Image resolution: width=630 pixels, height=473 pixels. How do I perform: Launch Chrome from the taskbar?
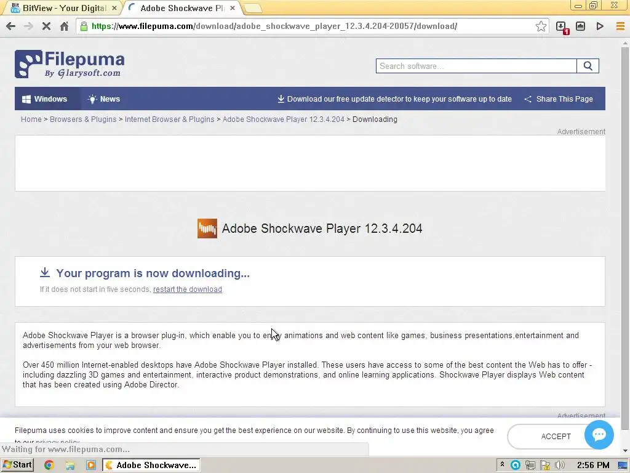(x=49, y=465)
